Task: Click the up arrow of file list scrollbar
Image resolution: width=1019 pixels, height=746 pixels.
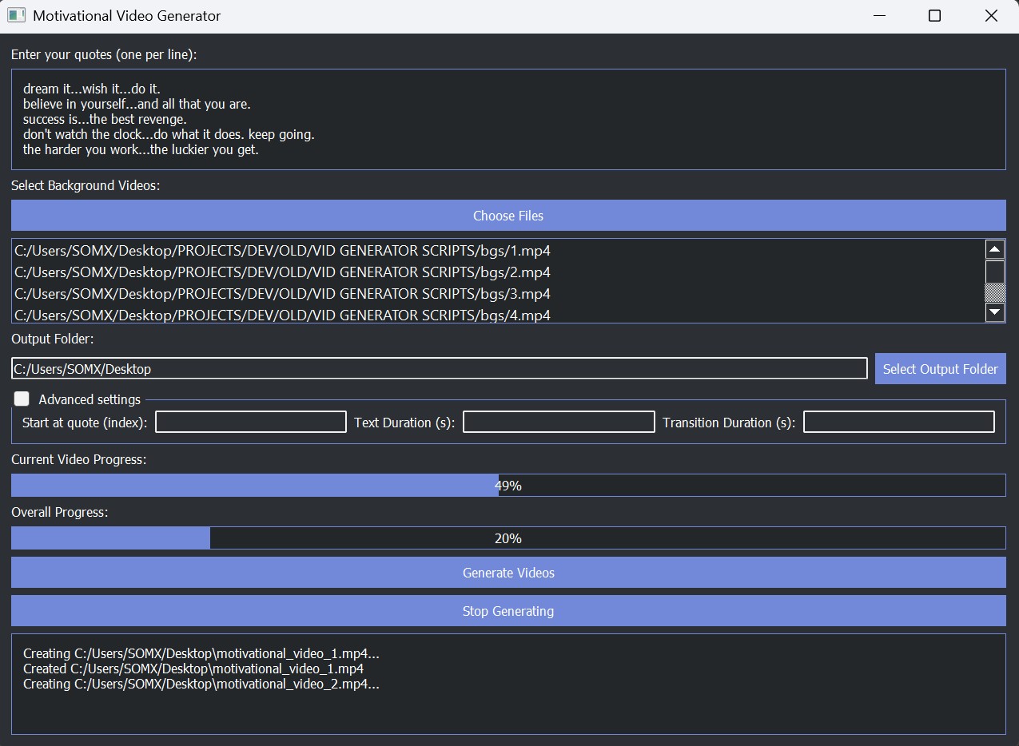Action: coord(995,249)
